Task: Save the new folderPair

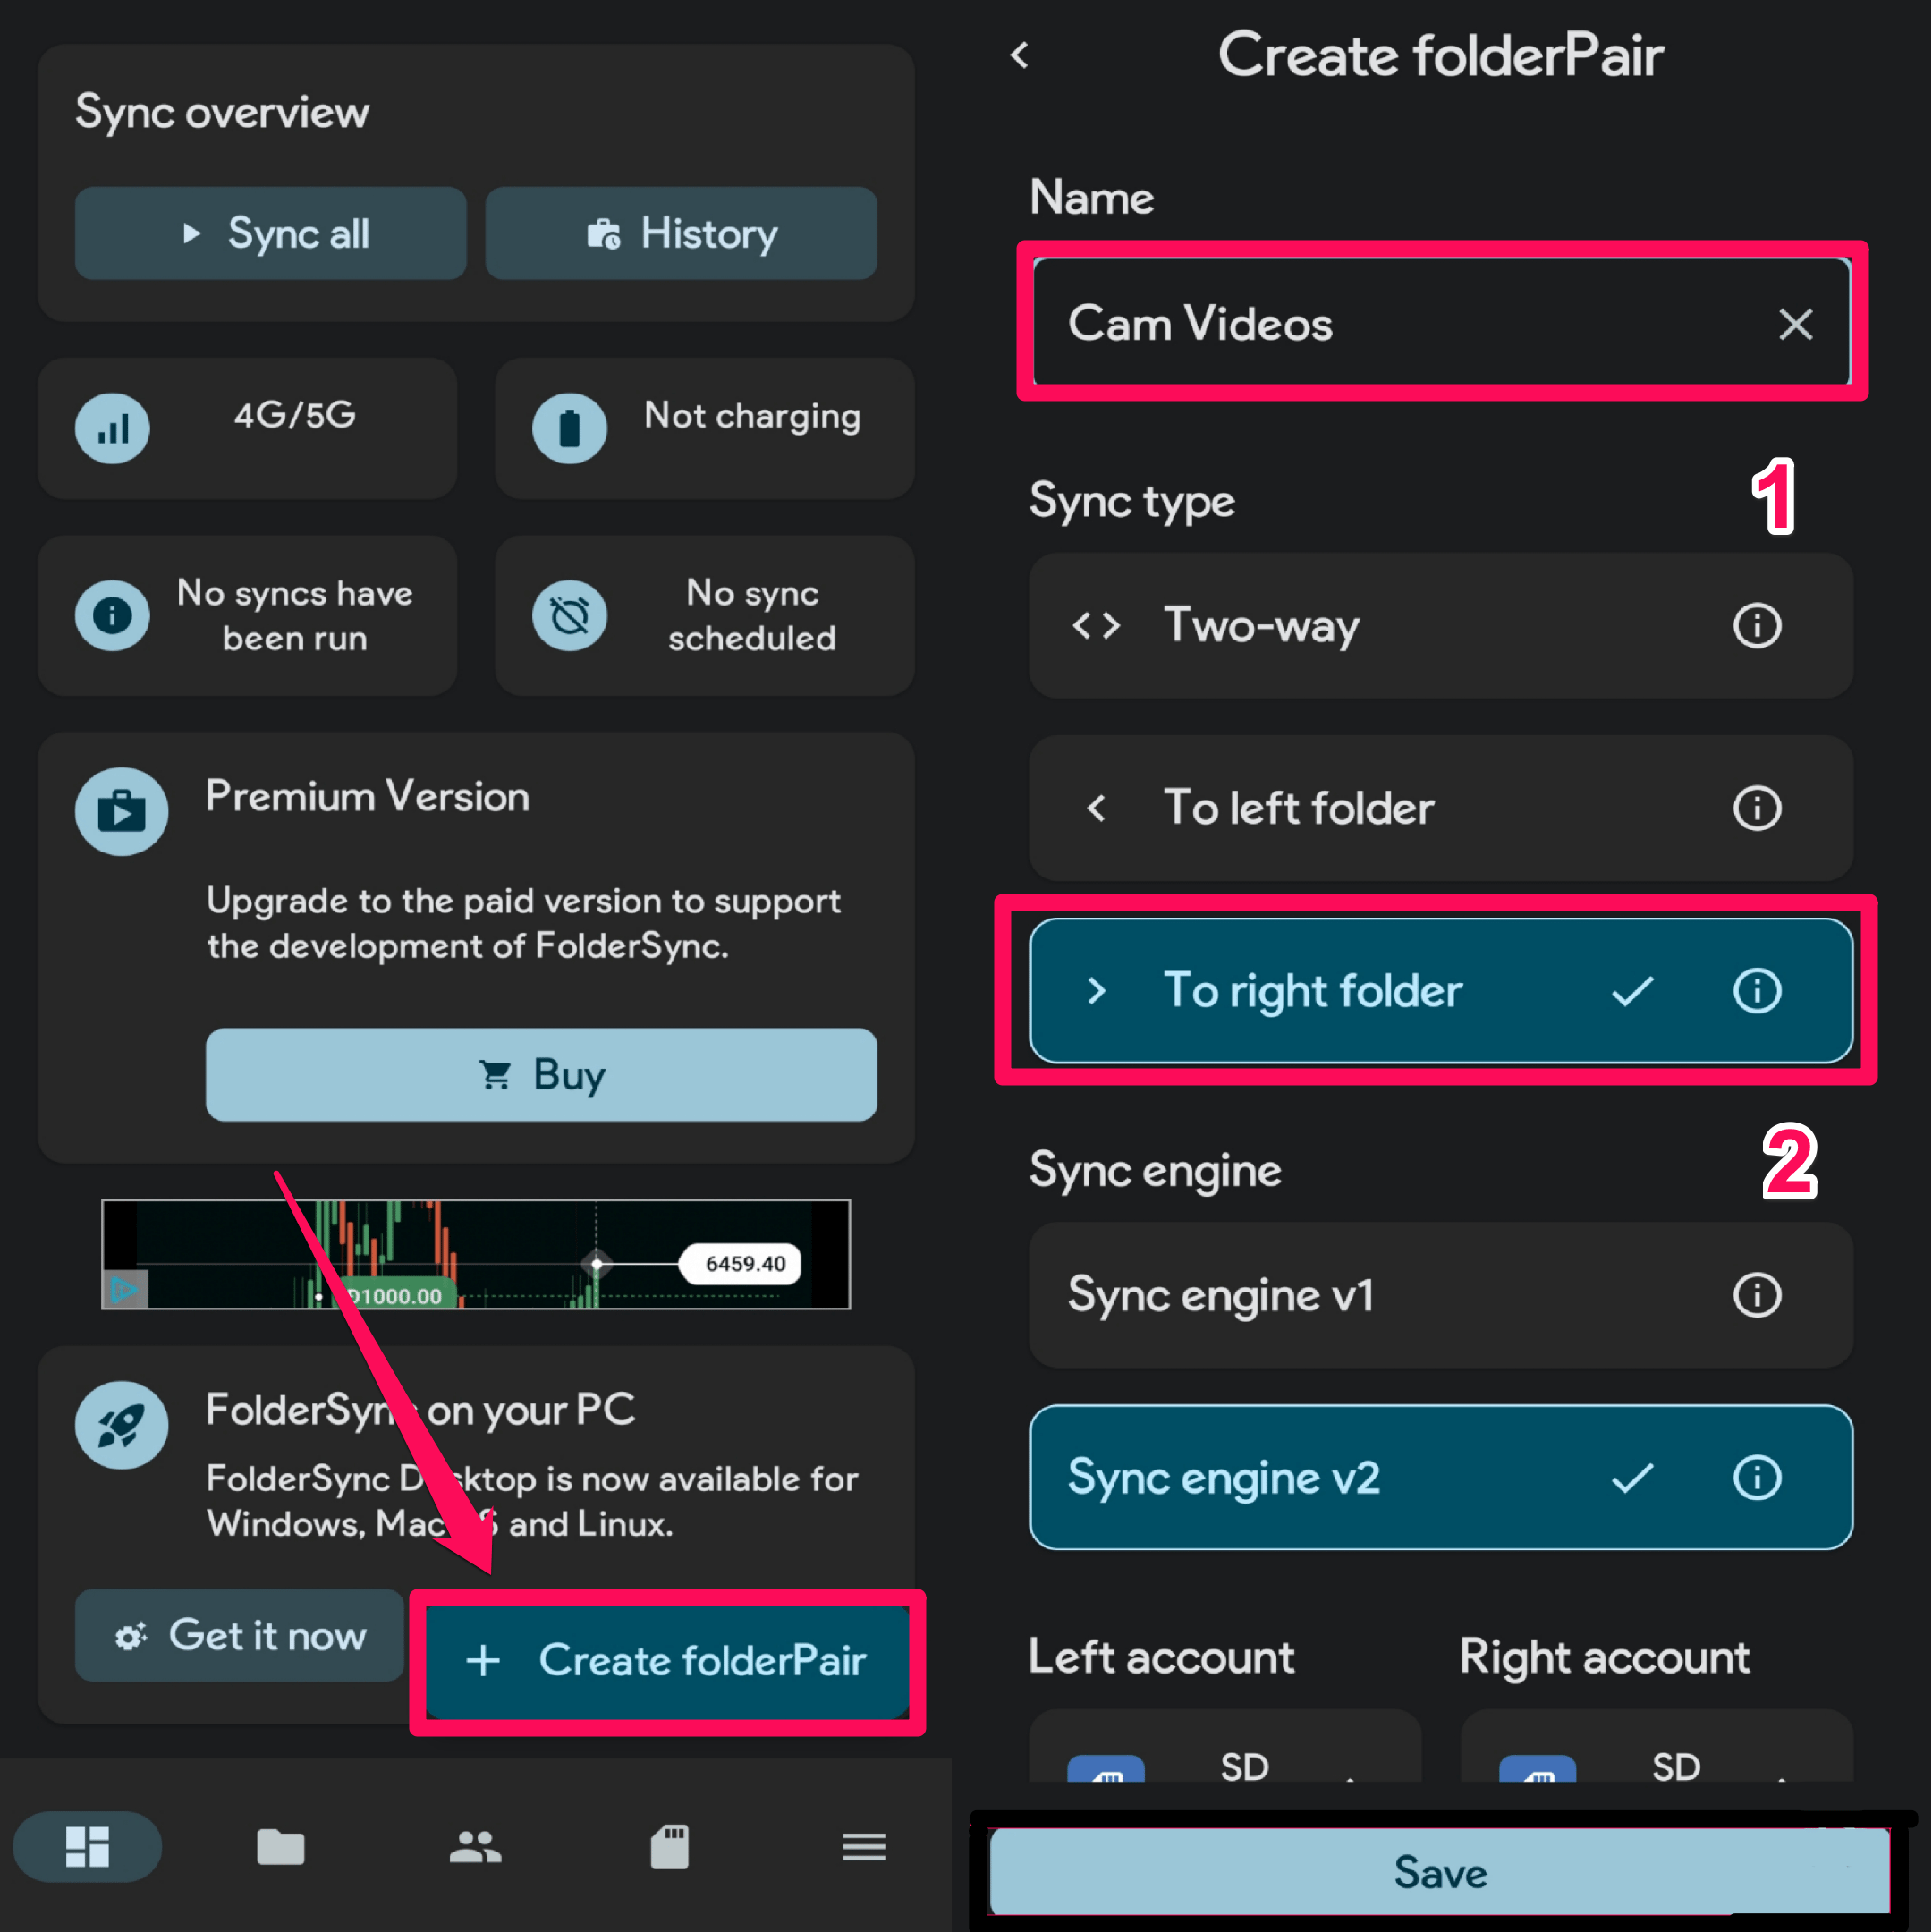Action: point(1440,1872)
